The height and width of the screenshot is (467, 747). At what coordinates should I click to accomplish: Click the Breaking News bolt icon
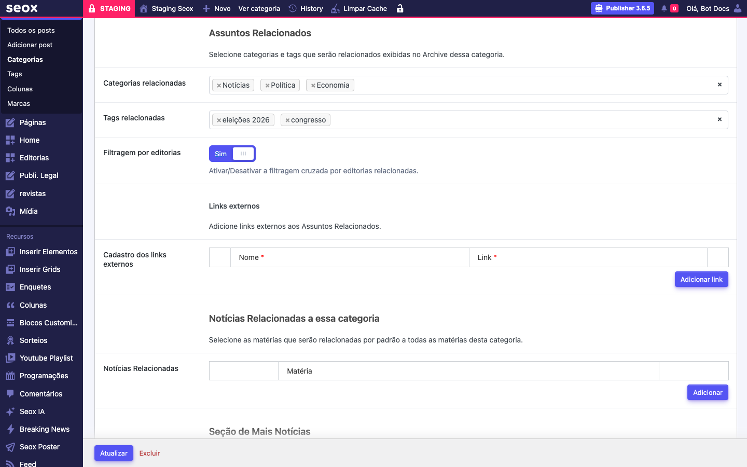(10, 429)
